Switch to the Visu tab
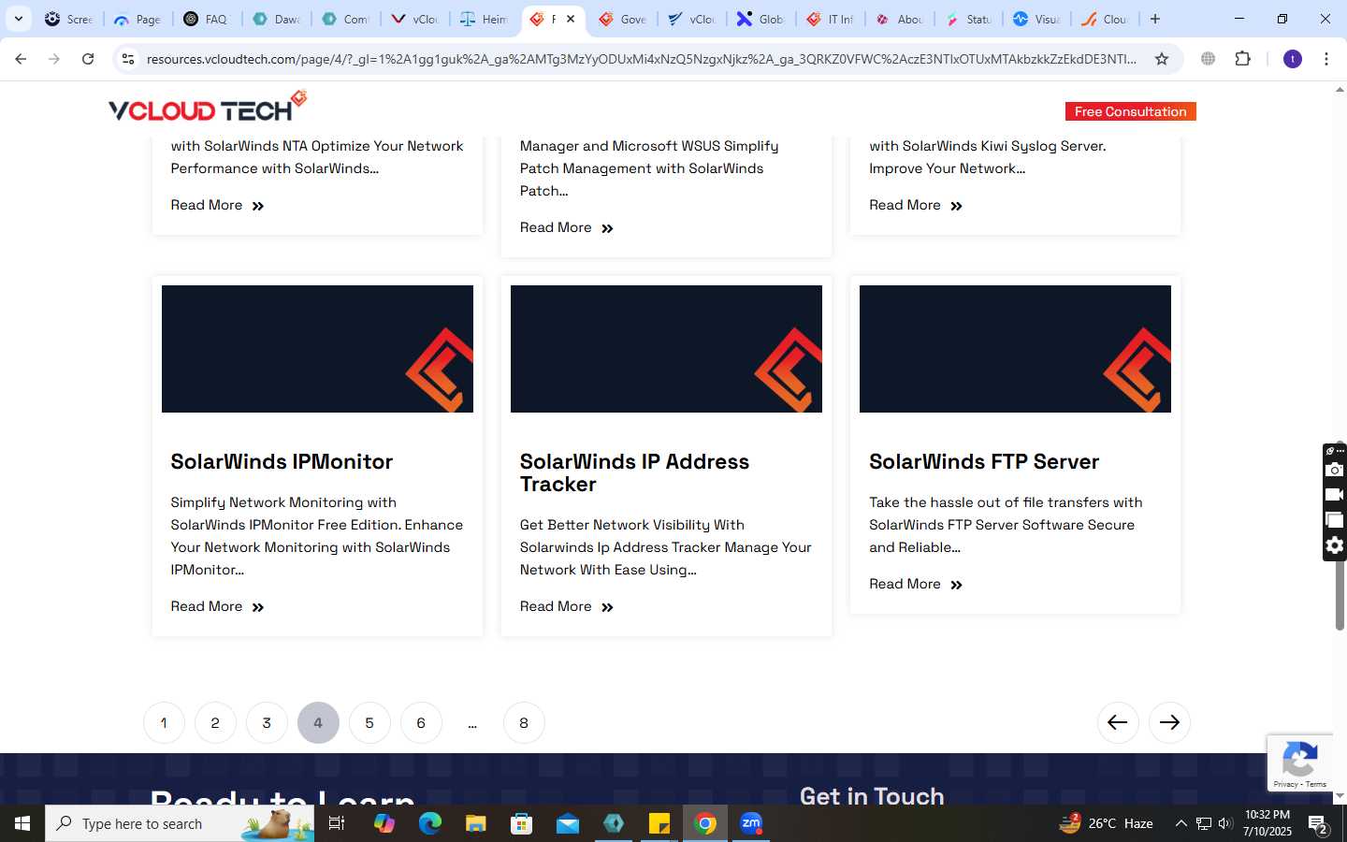This screenshot has width=1347, height=842. (1037, 19)
